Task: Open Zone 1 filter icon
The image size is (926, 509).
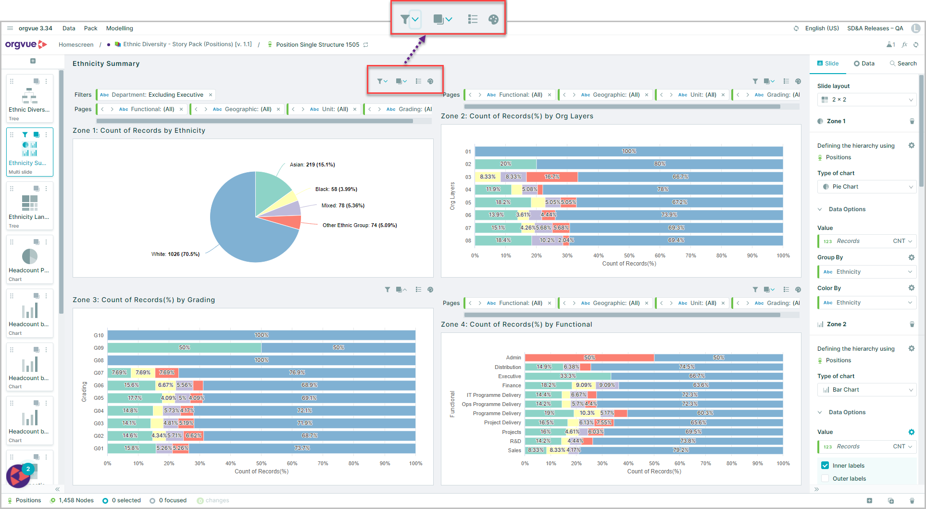Action: pyautogui.click(x=380, y=81)
